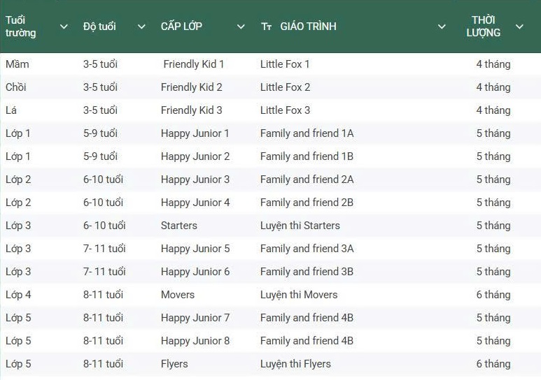Click 'Lớp 5' in Happy Junior 8 row
This screenshot has width=541, height=380.
(18, 341)
